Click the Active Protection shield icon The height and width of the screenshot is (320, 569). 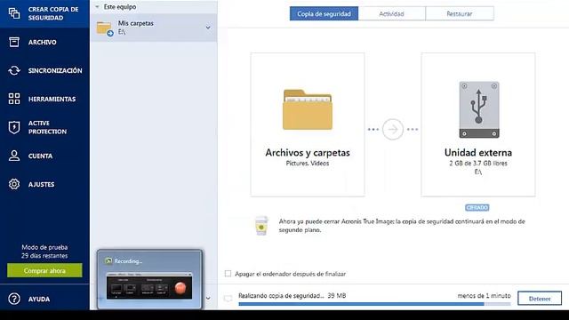(x=14, y=127)
